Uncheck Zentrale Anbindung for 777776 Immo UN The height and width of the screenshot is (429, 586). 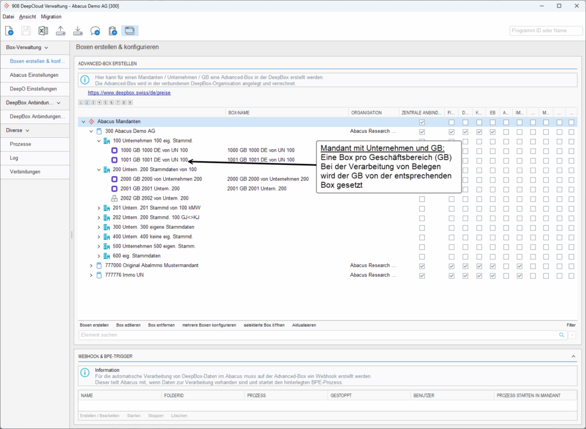[x=422, y=275]
